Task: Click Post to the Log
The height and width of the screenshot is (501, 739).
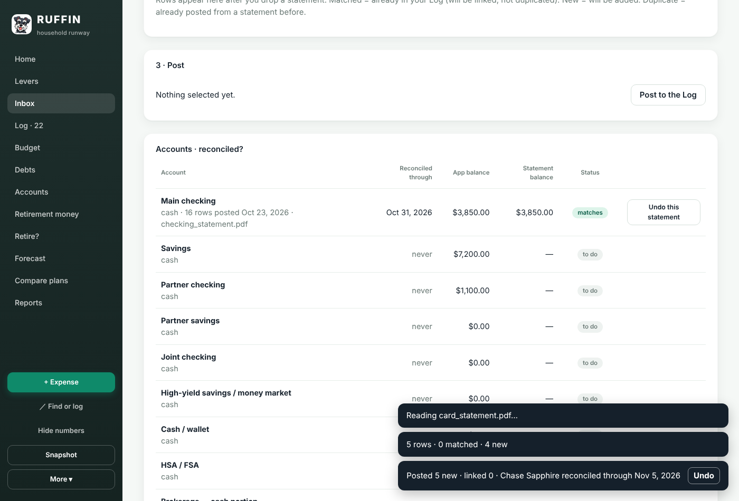Action: 668,95
